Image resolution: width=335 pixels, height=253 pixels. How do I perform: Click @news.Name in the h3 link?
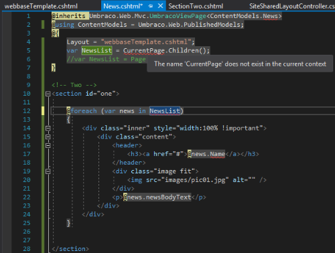pos(206,154)
